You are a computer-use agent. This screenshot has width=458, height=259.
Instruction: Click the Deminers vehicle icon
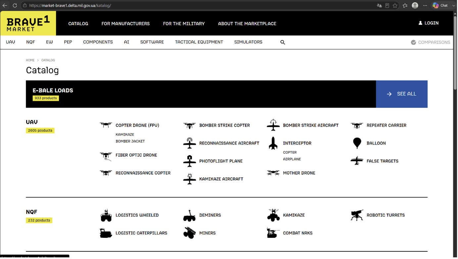coord(190,215)
